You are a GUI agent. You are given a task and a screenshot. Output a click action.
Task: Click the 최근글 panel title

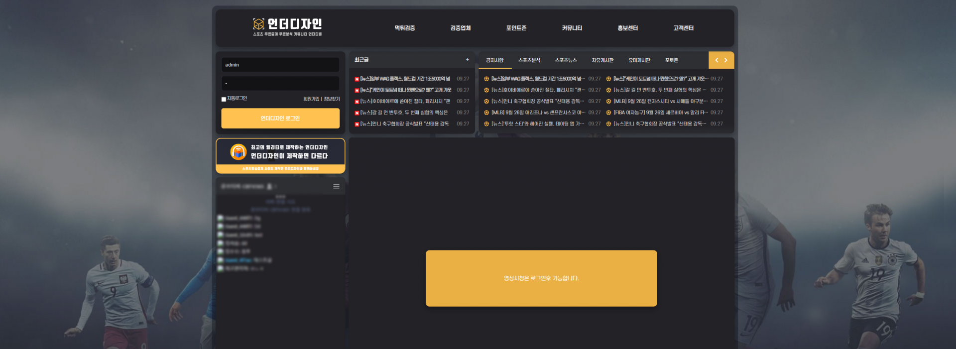361,60
